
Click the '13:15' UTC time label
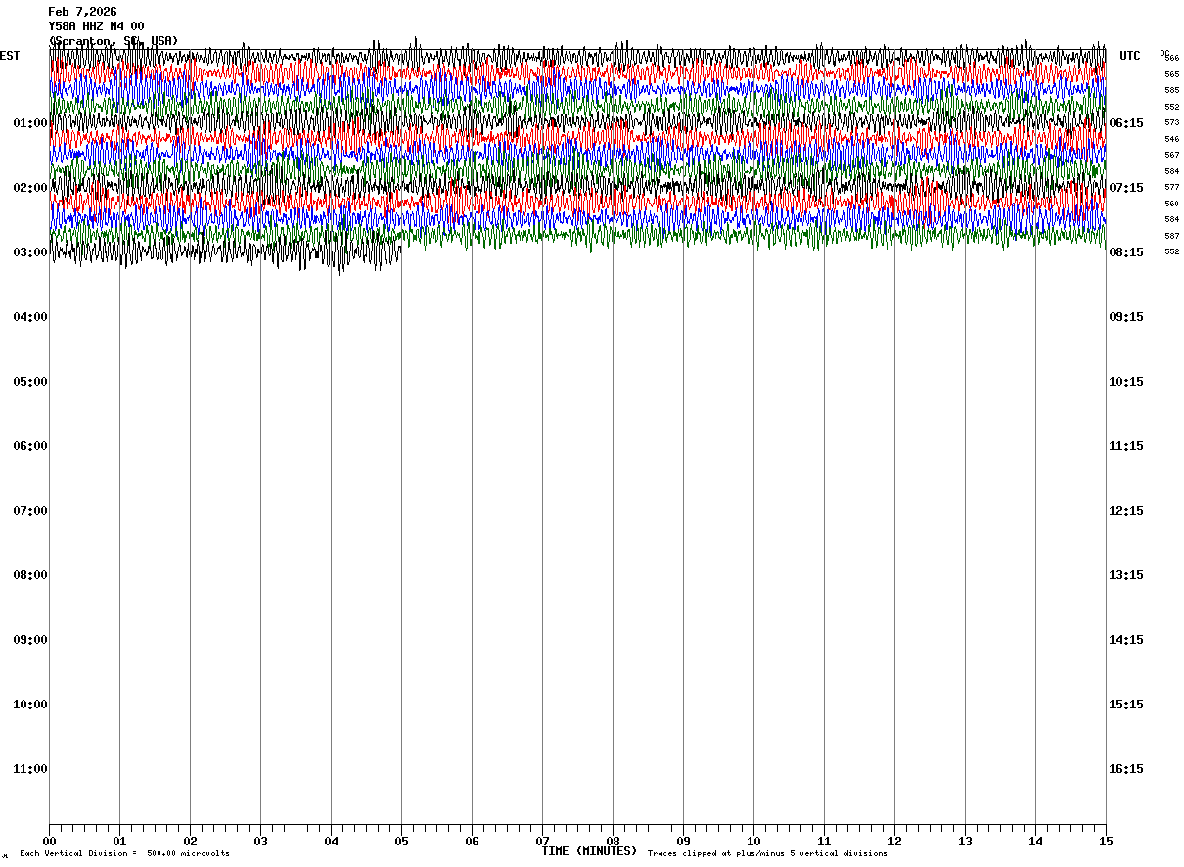click(x=1125, y=575)
